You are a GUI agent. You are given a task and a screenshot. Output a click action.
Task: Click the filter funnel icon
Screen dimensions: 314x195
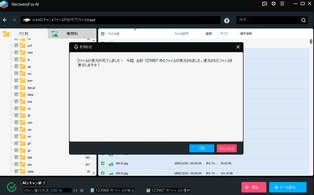coord(227,21)
